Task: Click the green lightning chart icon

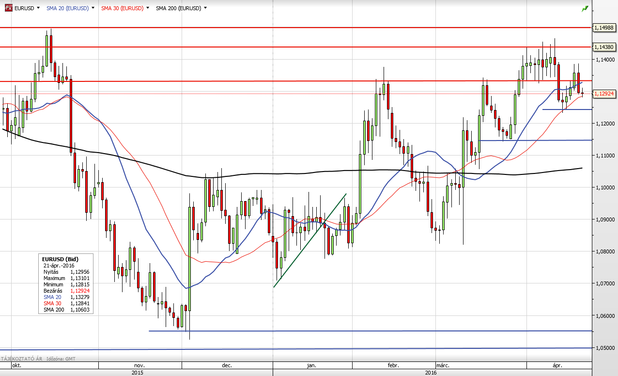Action: (x=585, y=9)
